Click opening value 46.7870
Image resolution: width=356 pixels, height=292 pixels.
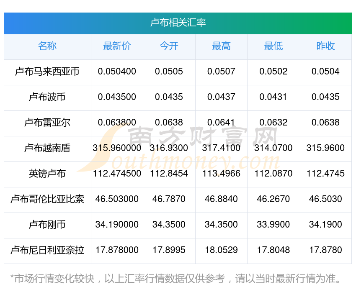pos(169,199)
